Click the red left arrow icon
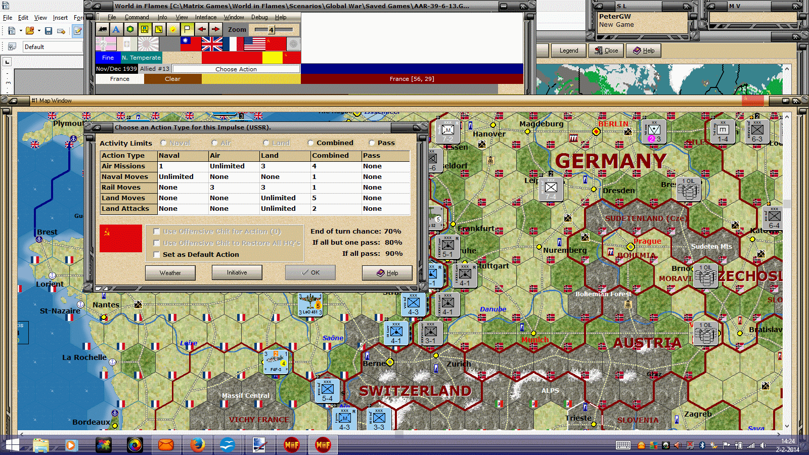The image size is (809, 455). pos(201,29)
